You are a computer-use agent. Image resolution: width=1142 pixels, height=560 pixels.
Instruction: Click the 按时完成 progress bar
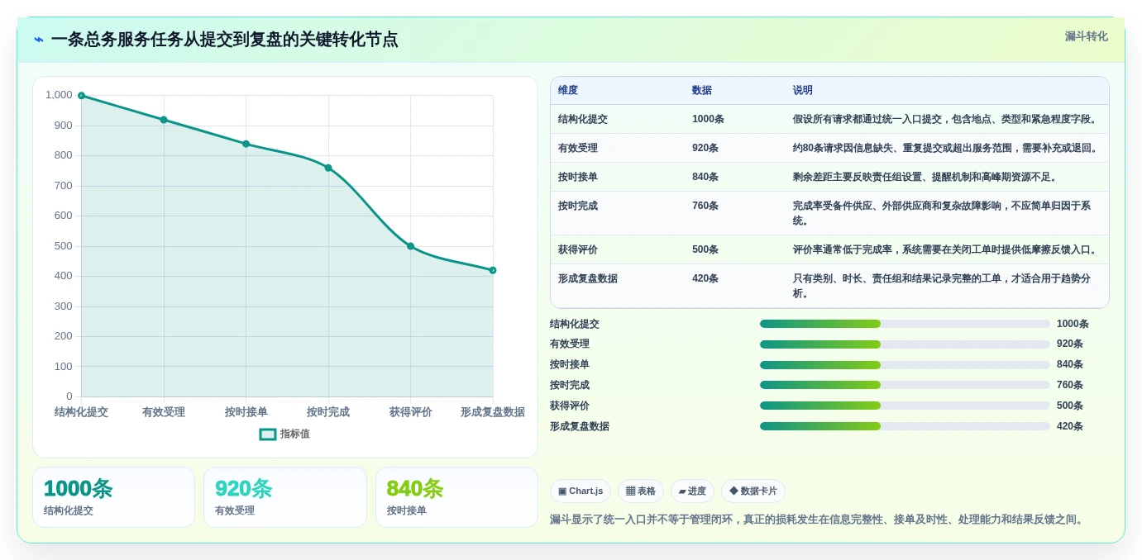tap(905, 385)
